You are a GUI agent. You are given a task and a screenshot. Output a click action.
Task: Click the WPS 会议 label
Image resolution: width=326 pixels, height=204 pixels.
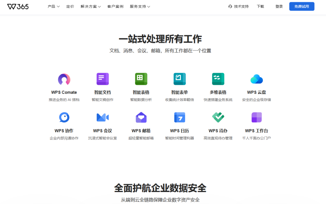click(x=103, y=131)
